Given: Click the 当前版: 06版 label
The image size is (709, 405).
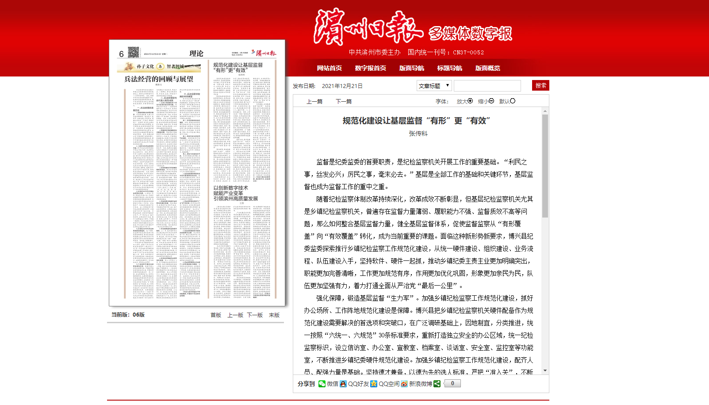Looking at the screenshot, I should point(128,315).
